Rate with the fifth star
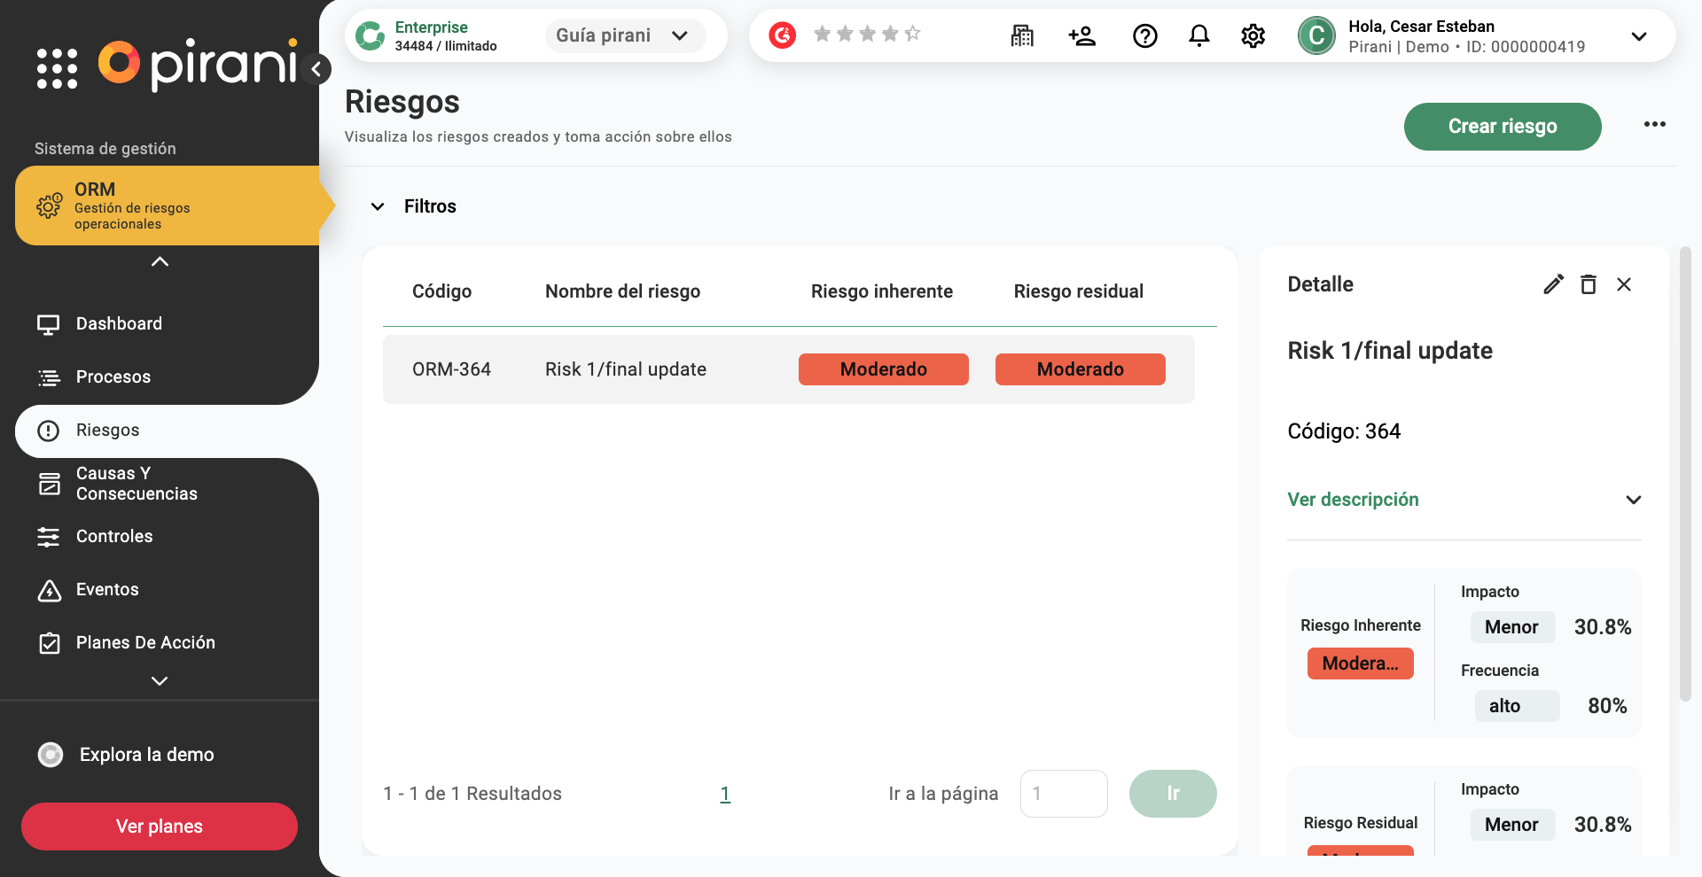The width and height of the screenshot is (1702, 877). [913, 34]
